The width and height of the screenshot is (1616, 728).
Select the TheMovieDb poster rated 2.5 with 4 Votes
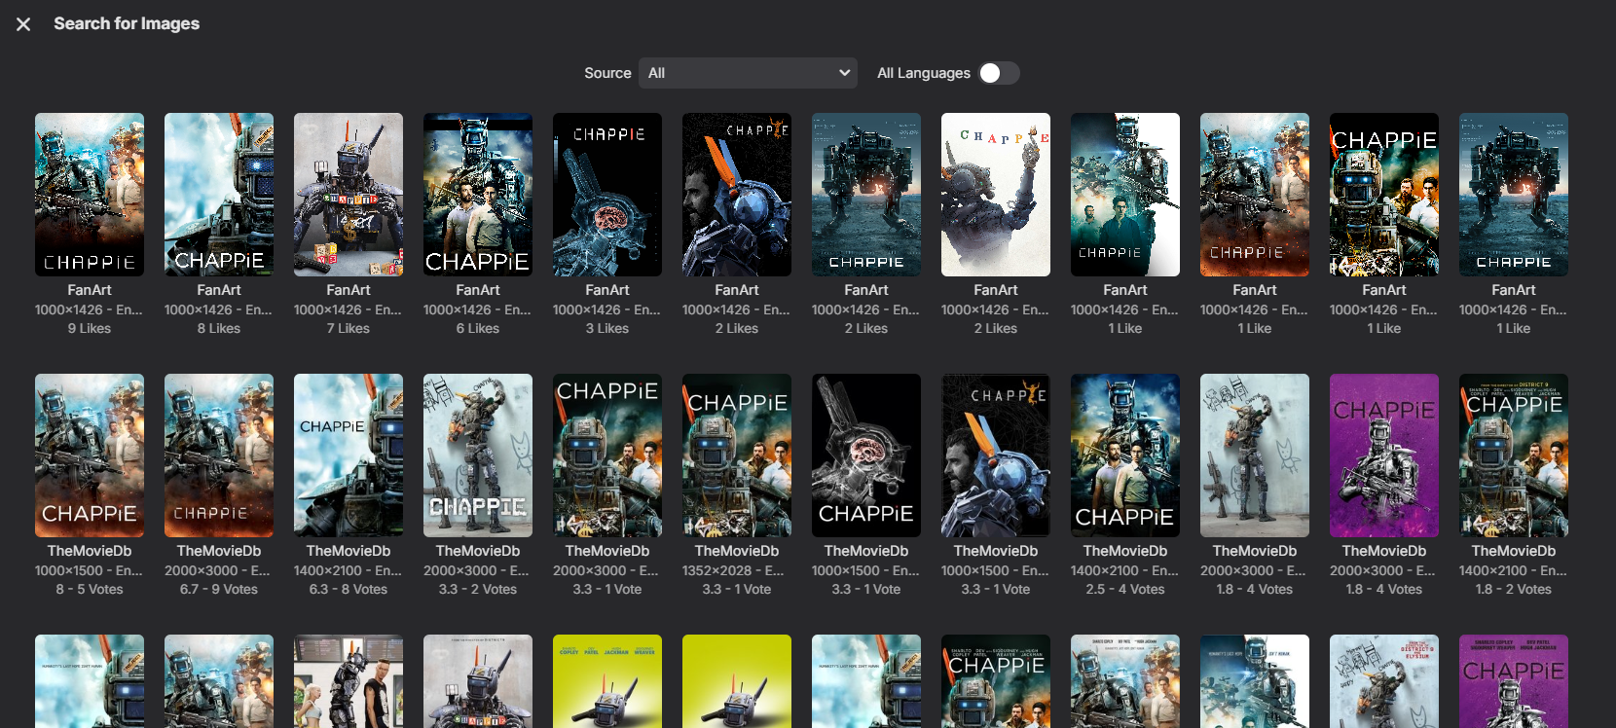[1125, 455]
